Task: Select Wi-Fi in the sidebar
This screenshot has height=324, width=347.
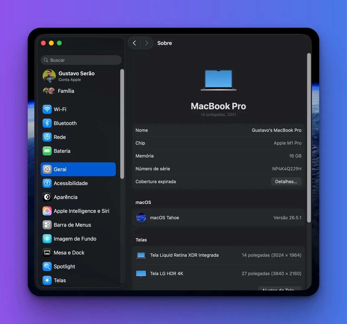Action: 78,109
